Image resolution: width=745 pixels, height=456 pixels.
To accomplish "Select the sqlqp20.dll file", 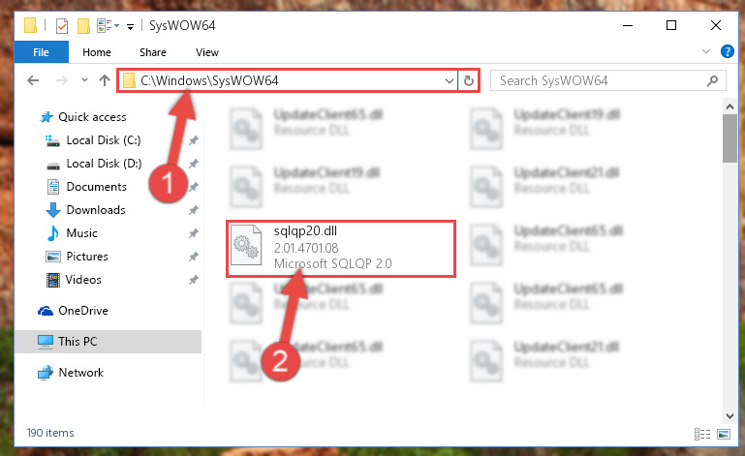I will tap(341, 249).
